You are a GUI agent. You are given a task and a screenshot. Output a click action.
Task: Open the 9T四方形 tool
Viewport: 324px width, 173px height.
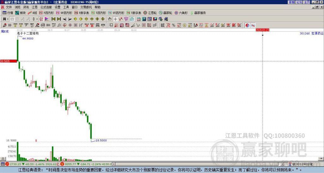116,13
